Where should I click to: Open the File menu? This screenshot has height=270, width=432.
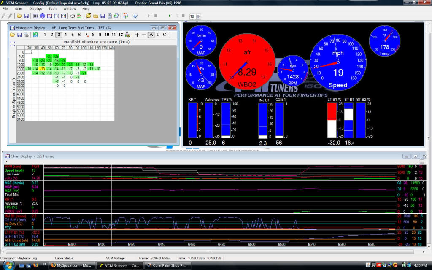tap(5, 9)
